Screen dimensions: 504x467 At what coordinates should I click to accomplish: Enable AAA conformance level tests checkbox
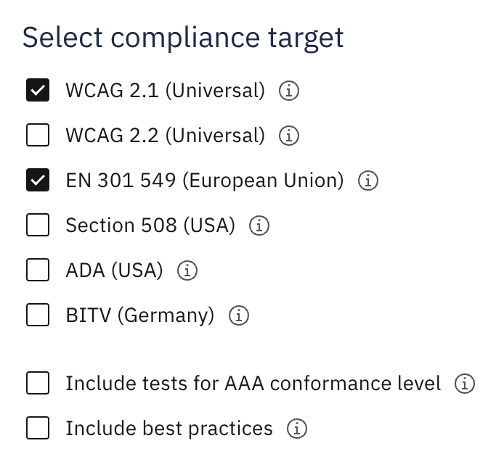(38, 383)
